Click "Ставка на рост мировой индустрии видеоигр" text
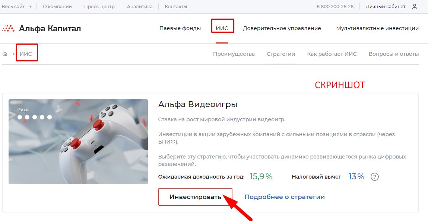Screen dimensions: 428x221 click(222, 119)
